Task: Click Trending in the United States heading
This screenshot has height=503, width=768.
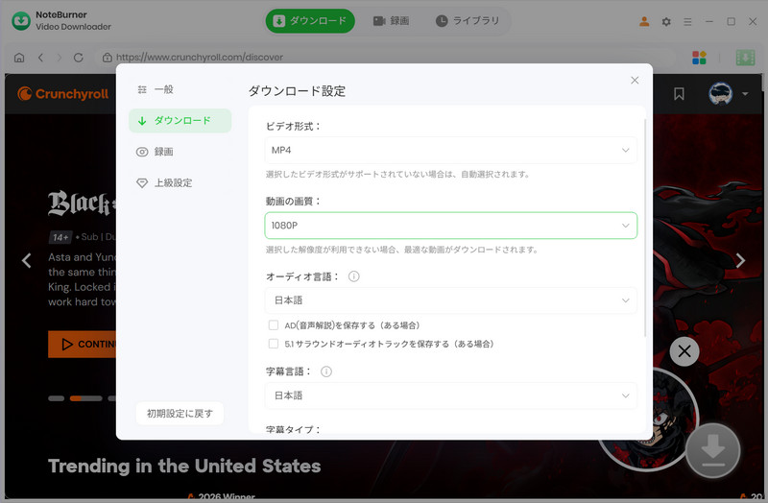Action: pyautogui.click(x=184, y=466)
